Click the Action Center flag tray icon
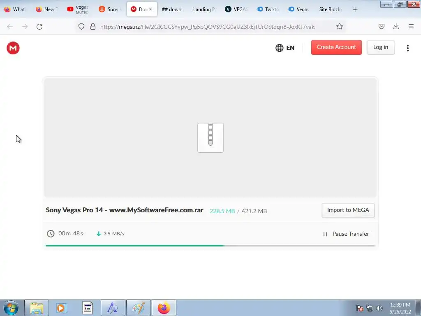 tap(359, 308)
